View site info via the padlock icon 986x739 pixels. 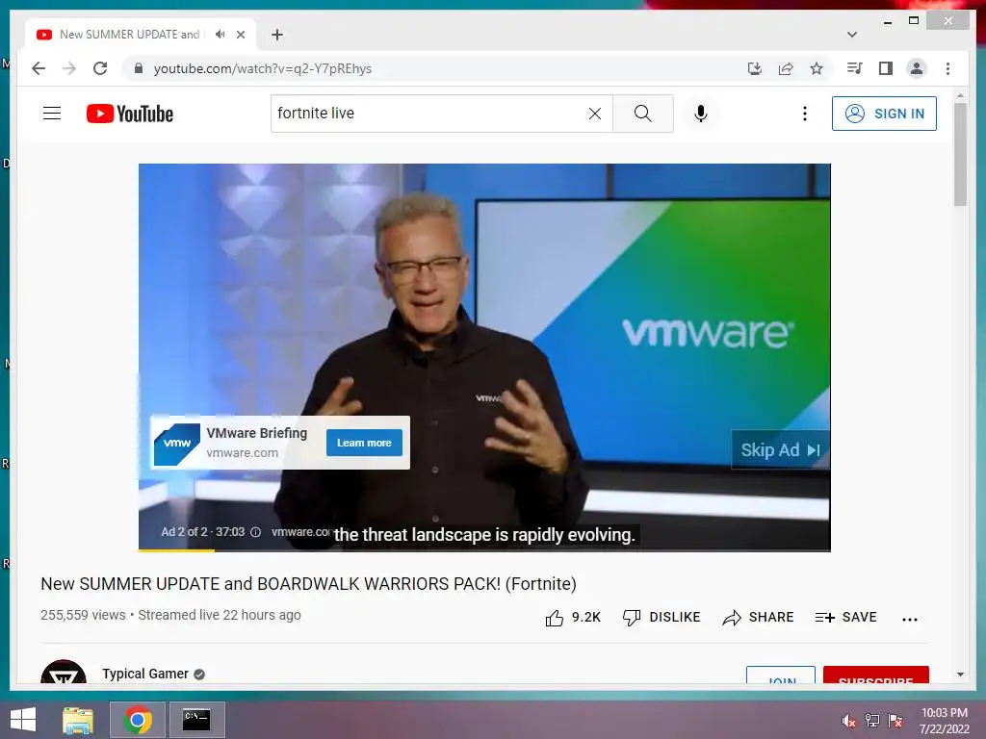pos(139,68)
